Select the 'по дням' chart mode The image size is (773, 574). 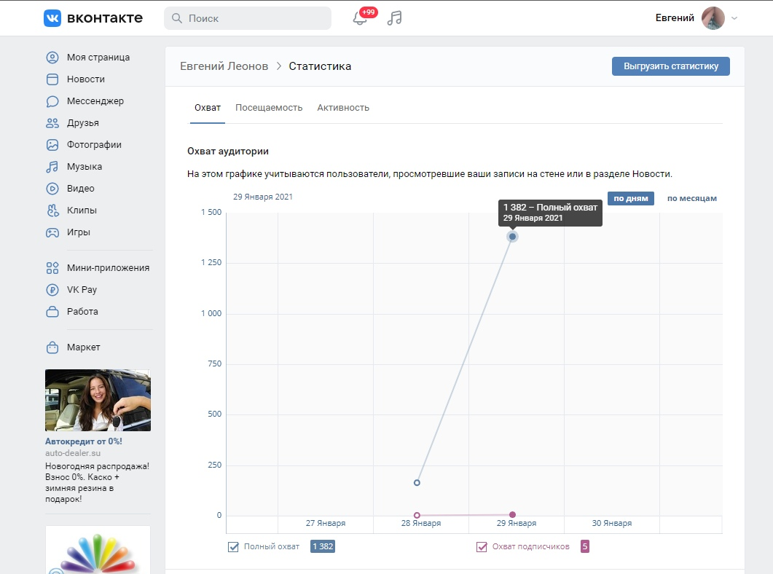(x=631, y=198)
